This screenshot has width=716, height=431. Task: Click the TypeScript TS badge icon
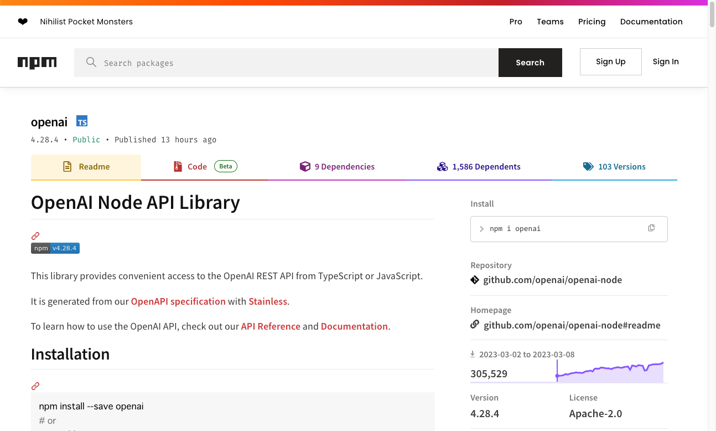coord(82,122)
